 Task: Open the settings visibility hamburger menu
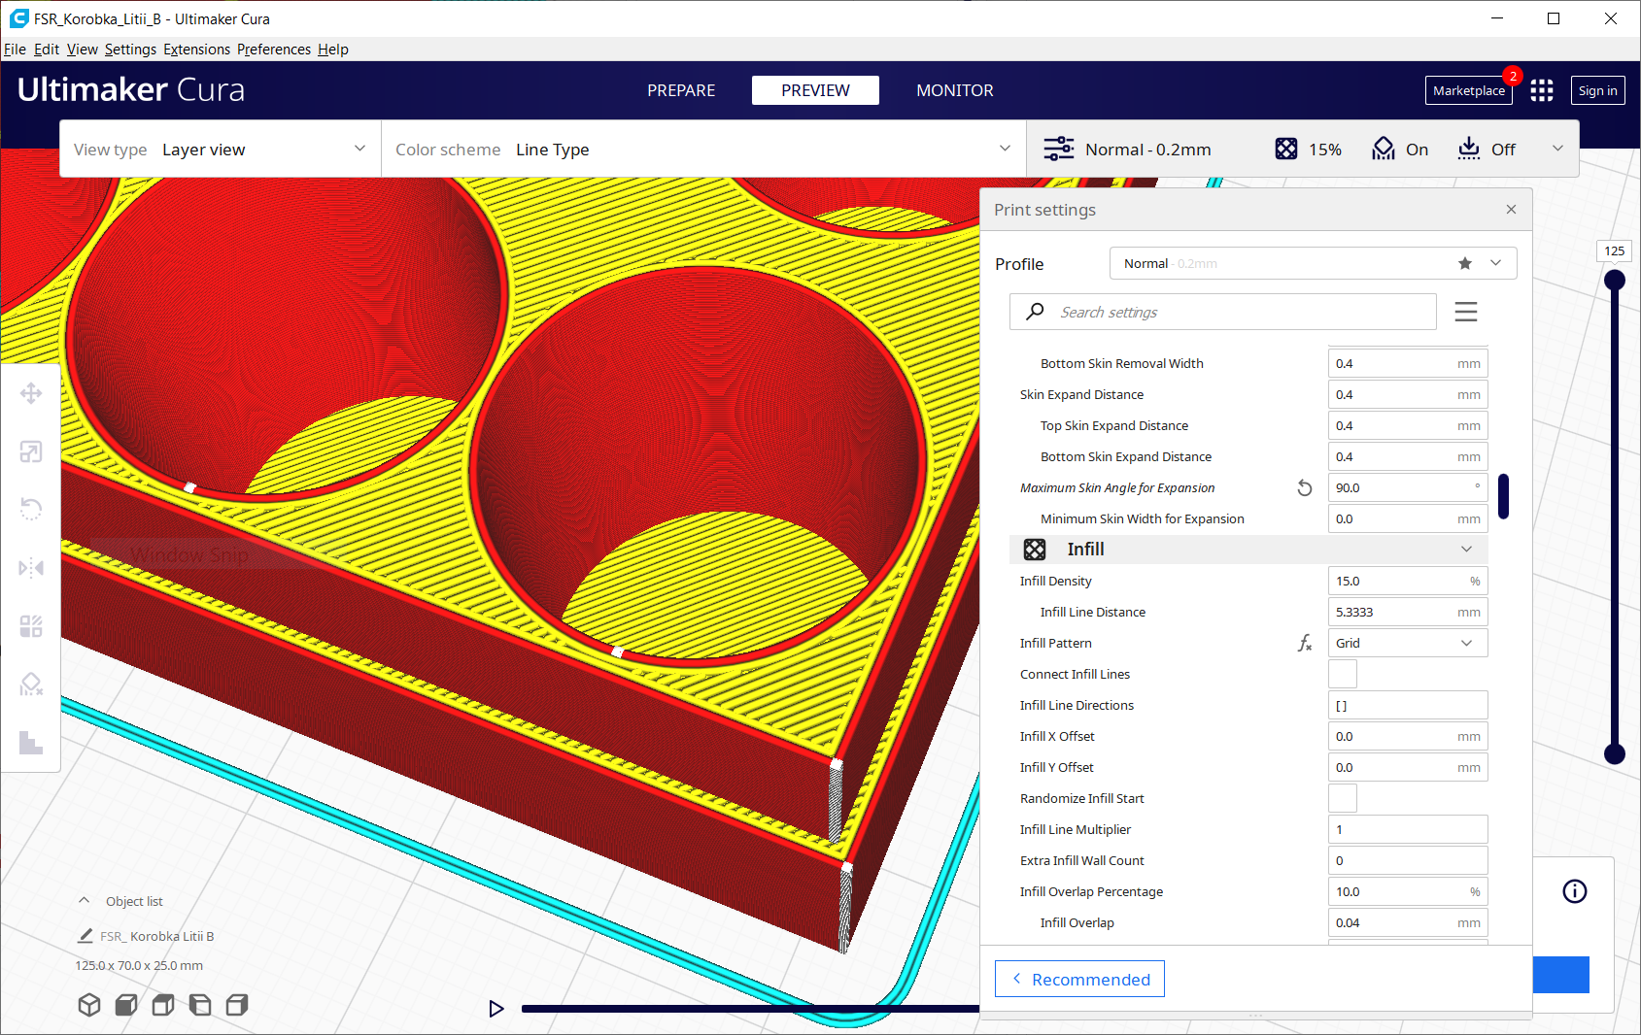[x=1465, y=312]
